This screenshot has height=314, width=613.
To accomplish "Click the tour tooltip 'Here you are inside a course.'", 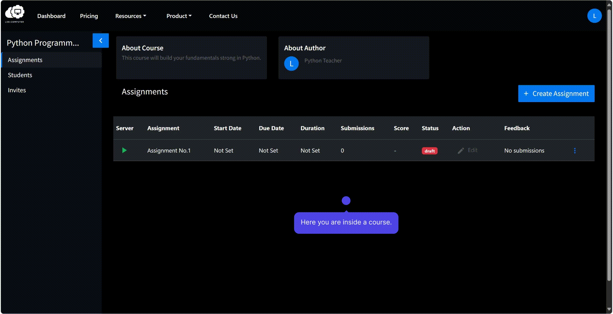I will pos(346,223).
